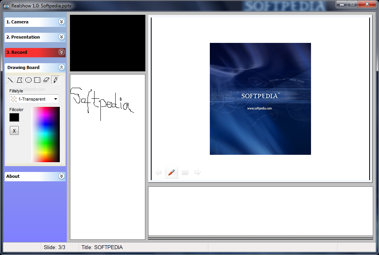This screenshot has width=379, height=255.
Task: Select the Ellipse drawing tool
Action: (x=28, y=80)
